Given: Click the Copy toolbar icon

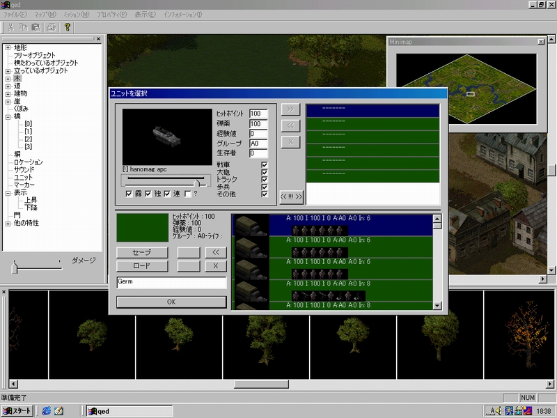Looking at the screenshot, I should click(x=23, y=27).
